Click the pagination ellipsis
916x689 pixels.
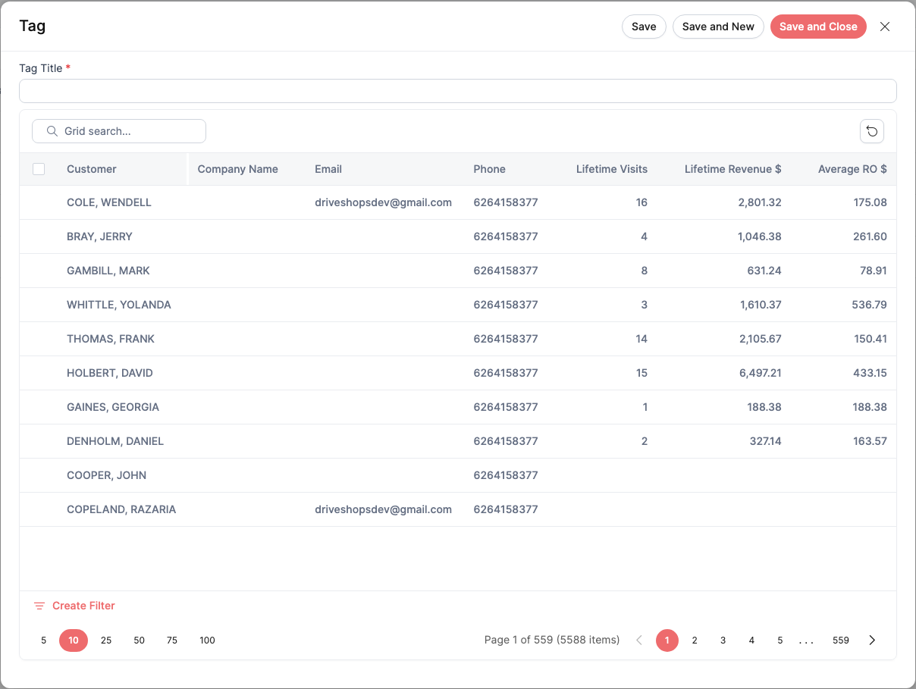pos(806,641)
